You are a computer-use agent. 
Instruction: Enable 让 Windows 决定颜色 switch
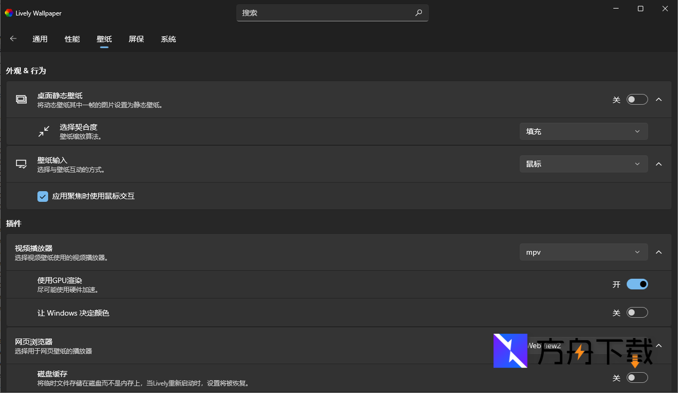click(x=637, y=312)
